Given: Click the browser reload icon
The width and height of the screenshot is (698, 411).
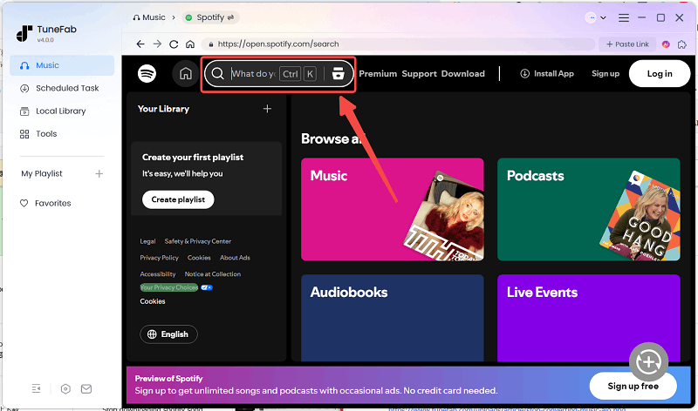Looking at the screenshot, I should (174, 44).
